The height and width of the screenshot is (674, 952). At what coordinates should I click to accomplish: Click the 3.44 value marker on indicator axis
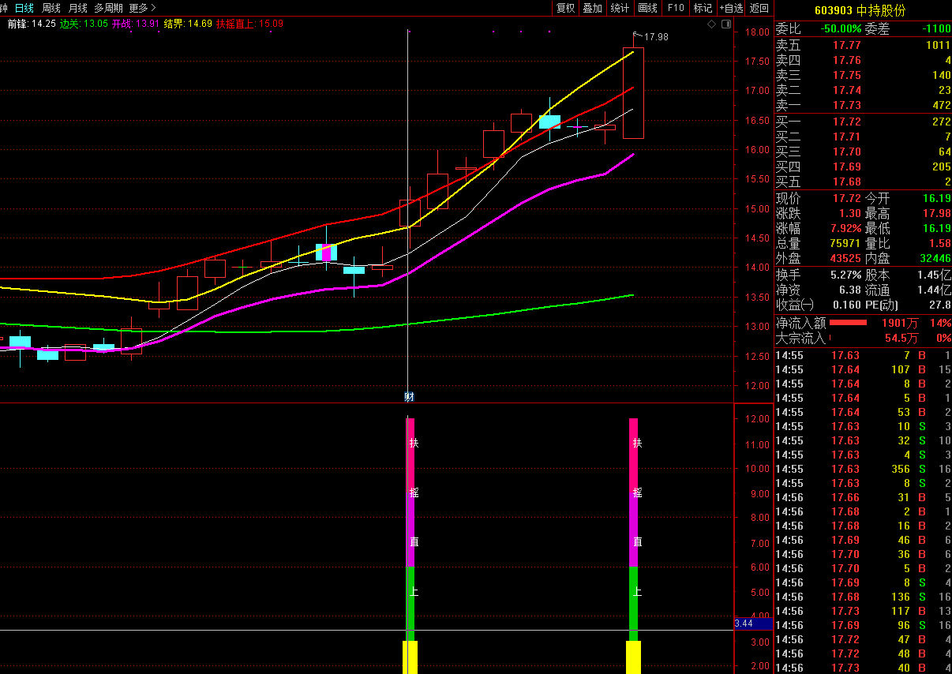point(744,623)
